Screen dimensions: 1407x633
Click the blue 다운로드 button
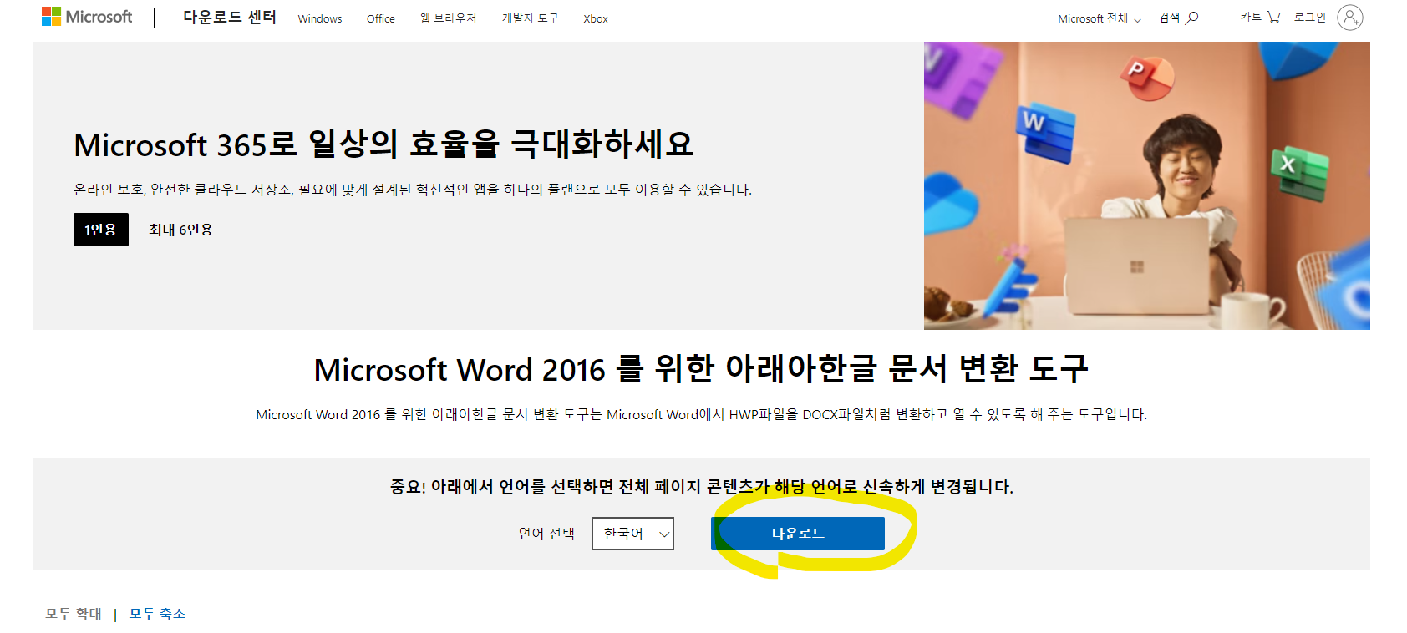798,534
